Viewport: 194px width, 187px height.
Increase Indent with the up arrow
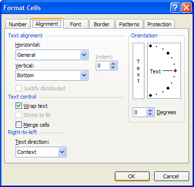pyautogui.click(x=113, y=64)
